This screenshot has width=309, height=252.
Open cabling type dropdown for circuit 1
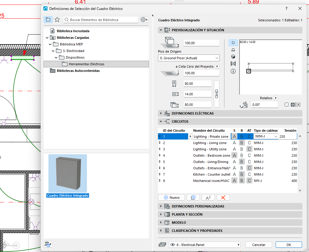266,136
